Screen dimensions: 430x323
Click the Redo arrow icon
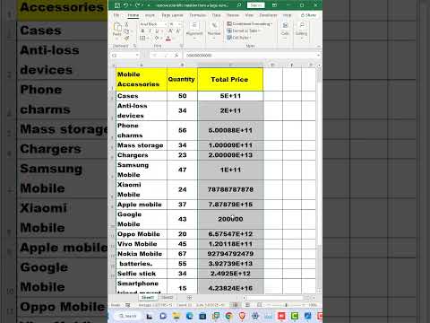[137, 5]
